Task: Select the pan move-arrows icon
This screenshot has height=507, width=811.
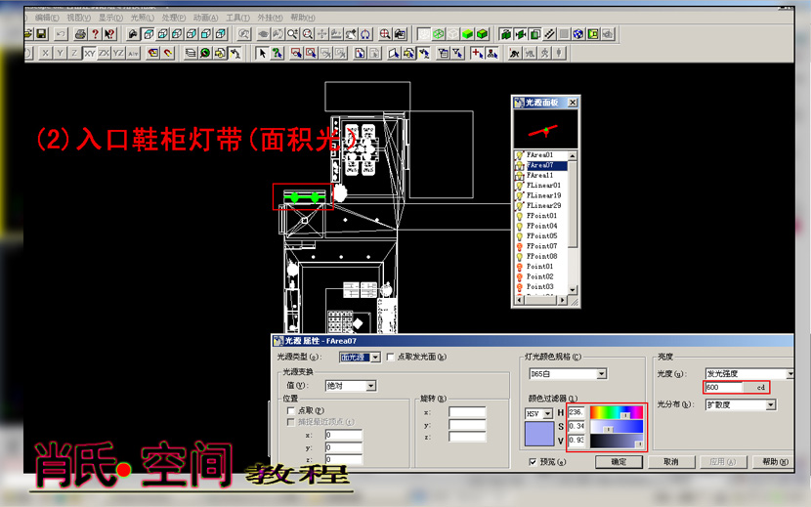Action: [x=321, y=34]
